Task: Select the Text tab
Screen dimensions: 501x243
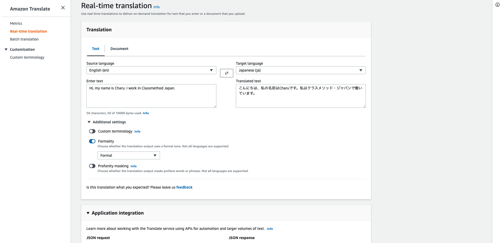Action: [x=95, y=49]
